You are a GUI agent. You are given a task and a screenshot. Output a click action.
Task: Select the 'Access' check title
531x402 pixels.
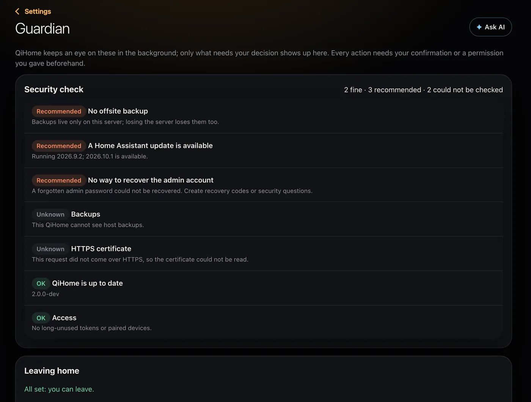click(x=64, y=318)
